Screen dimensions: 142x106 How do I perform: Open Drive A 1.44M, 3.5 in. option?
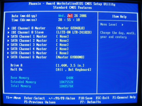coord(70,66)
